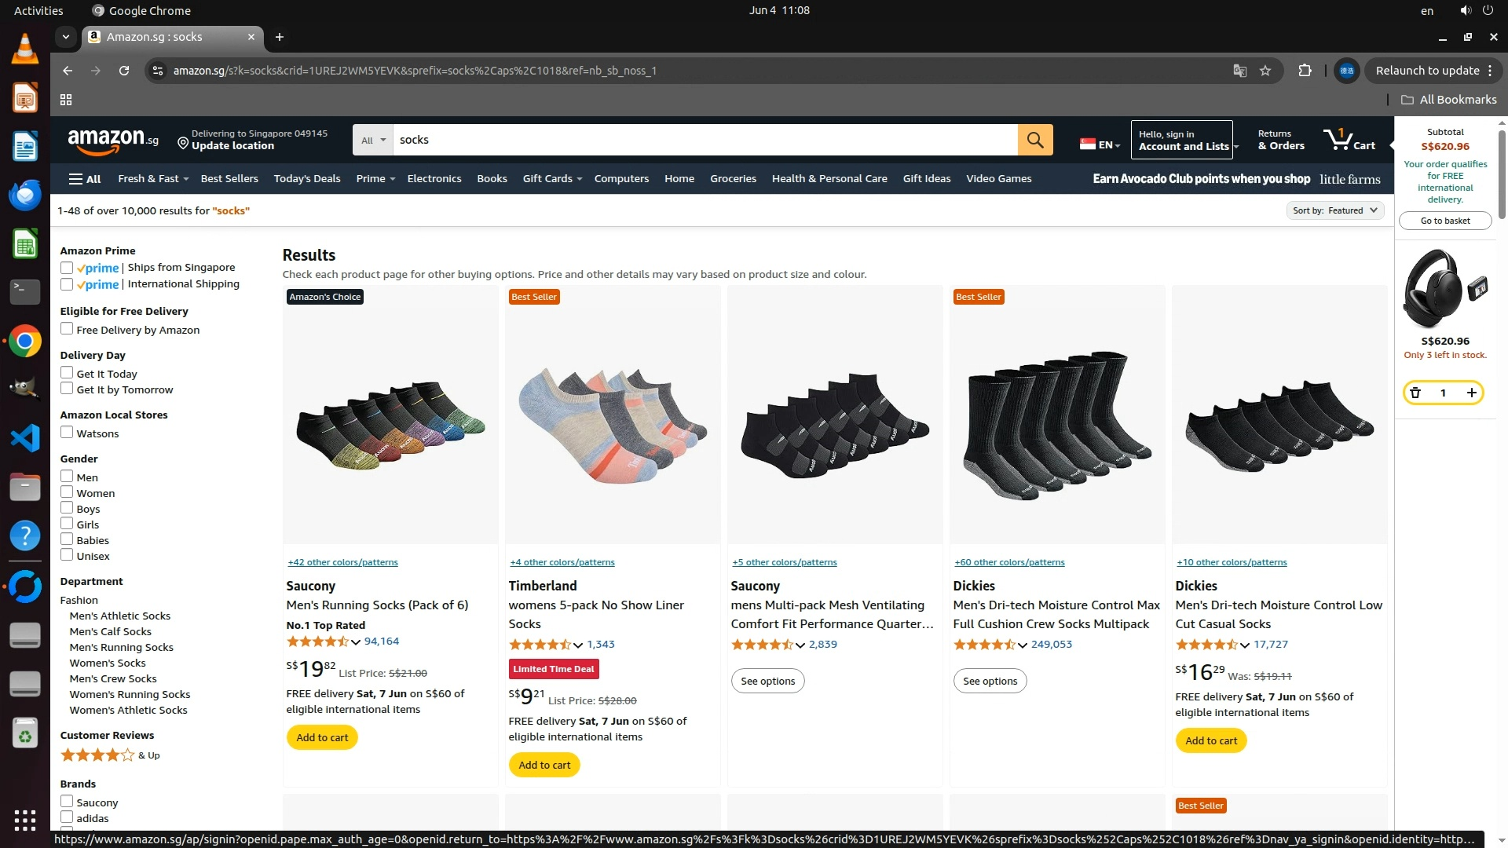Select the Best Sellers nav item
This screenshot has width=1508, height=848.
tap(229, 179)
